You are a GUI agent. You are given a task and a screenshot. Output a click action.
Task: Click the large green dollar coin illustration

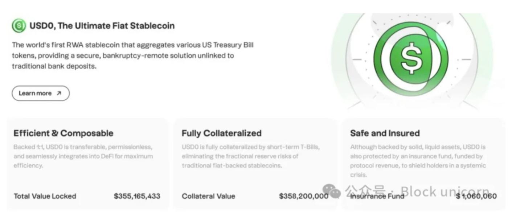tap(410, 59)
